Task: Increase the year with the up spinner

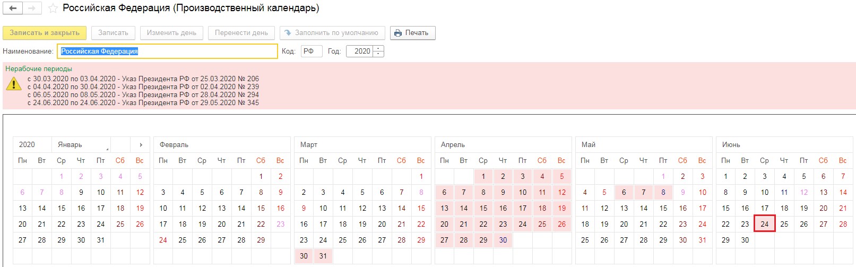Action: tap(378, 48)
